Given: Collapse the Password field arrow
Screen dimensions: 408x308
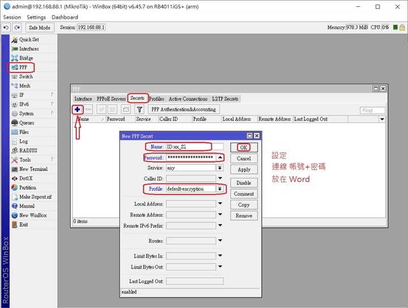Looking at the screenshot, I should point(220,157).
